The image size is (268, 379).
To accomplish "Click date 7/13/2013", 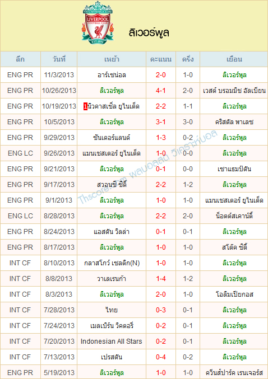I will point(59,357).
